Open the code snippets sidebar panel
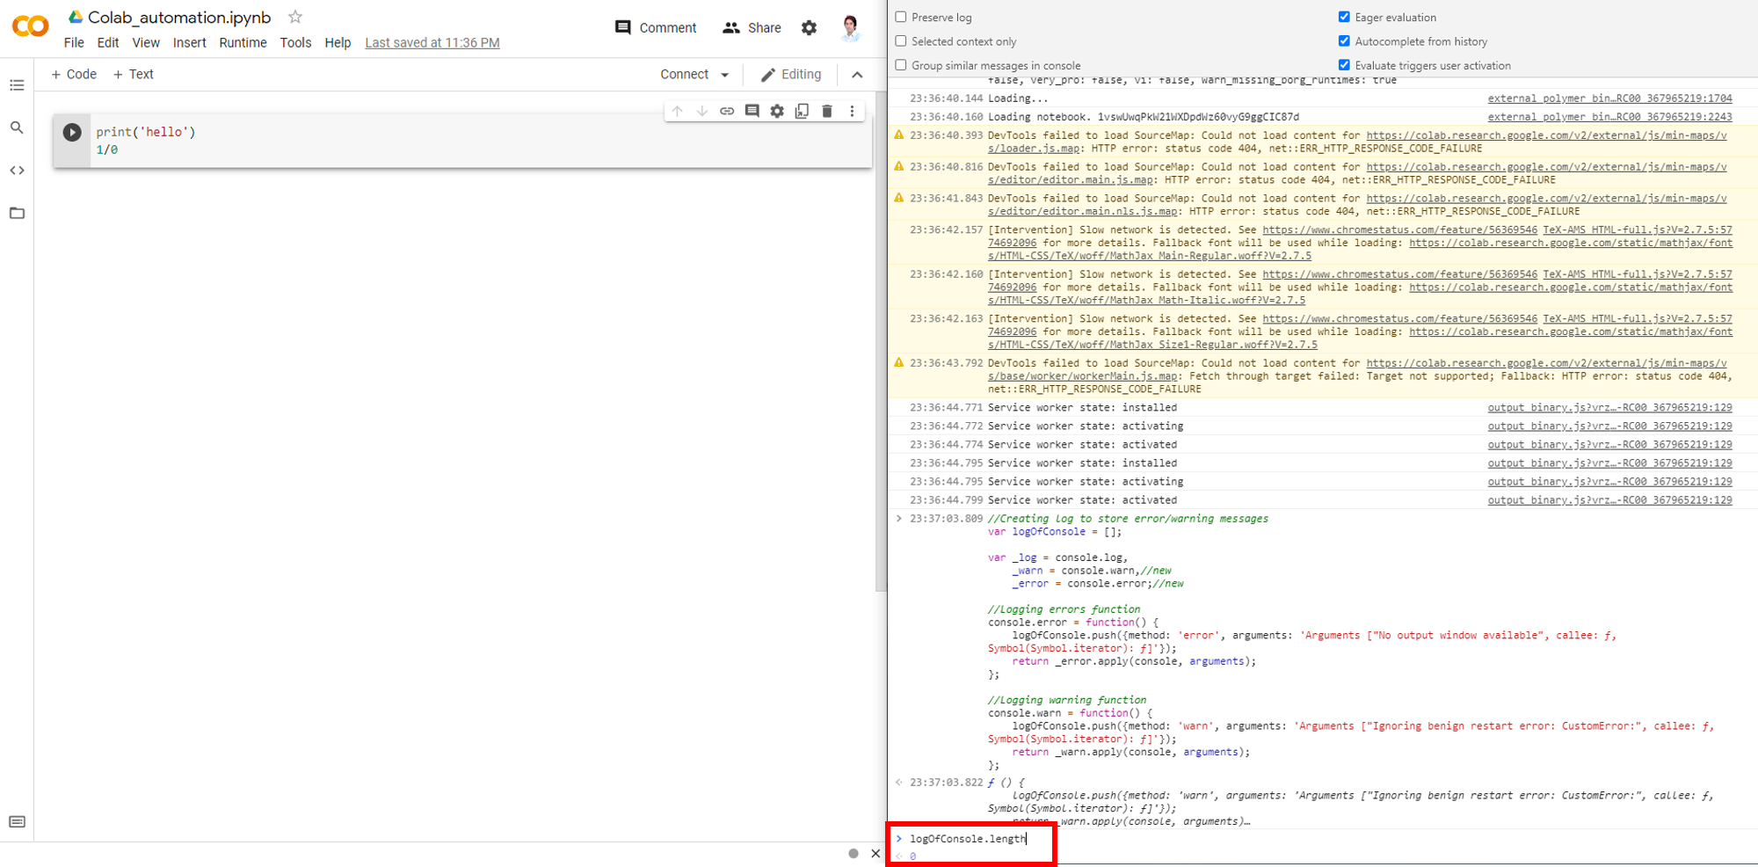This screenshot has height=867, width=1758. point(17,171)
